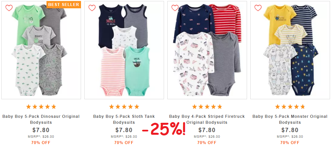
Task: View the Striped Firetruck Bodysuits photo
Action: 207,50
